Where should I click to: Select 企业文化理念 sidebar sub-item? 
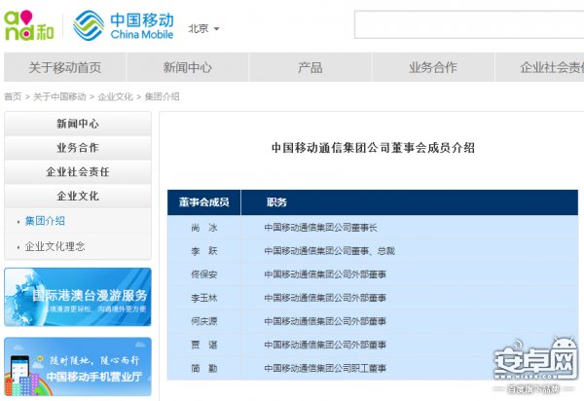coord(55,246)
